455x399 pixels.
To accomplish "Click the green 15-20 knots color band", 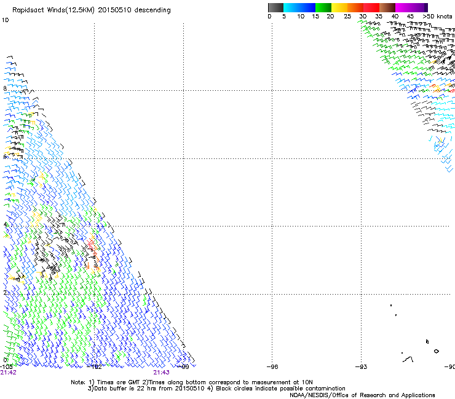I will pyautogui.click(x=323, y=7).
